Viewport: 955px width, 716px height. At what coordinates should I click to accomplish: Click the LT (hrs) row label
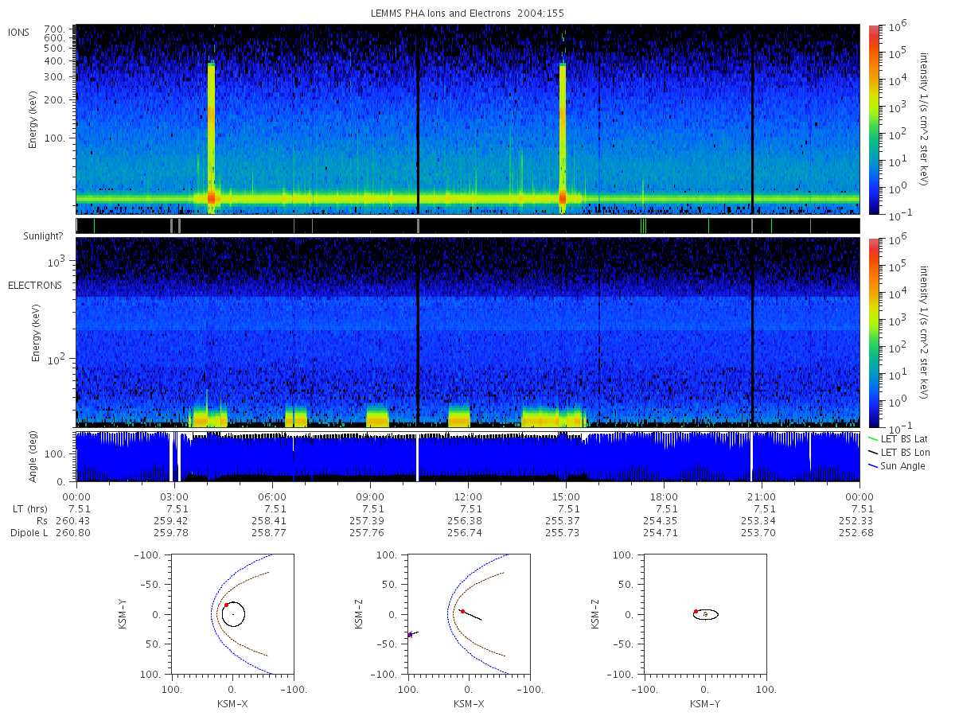[31, 508]
